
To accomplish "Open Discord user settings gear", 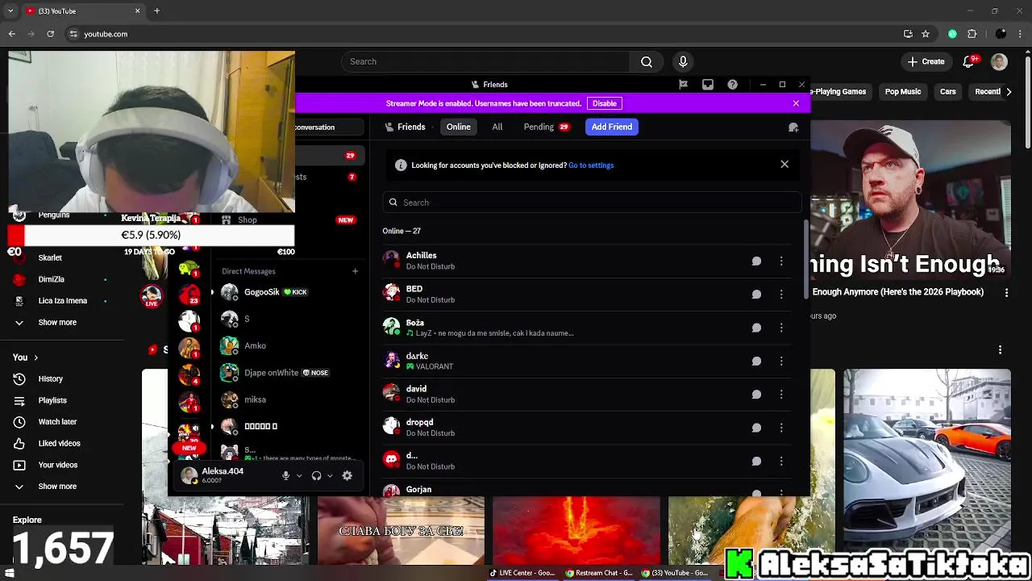I will pos(347,475).
